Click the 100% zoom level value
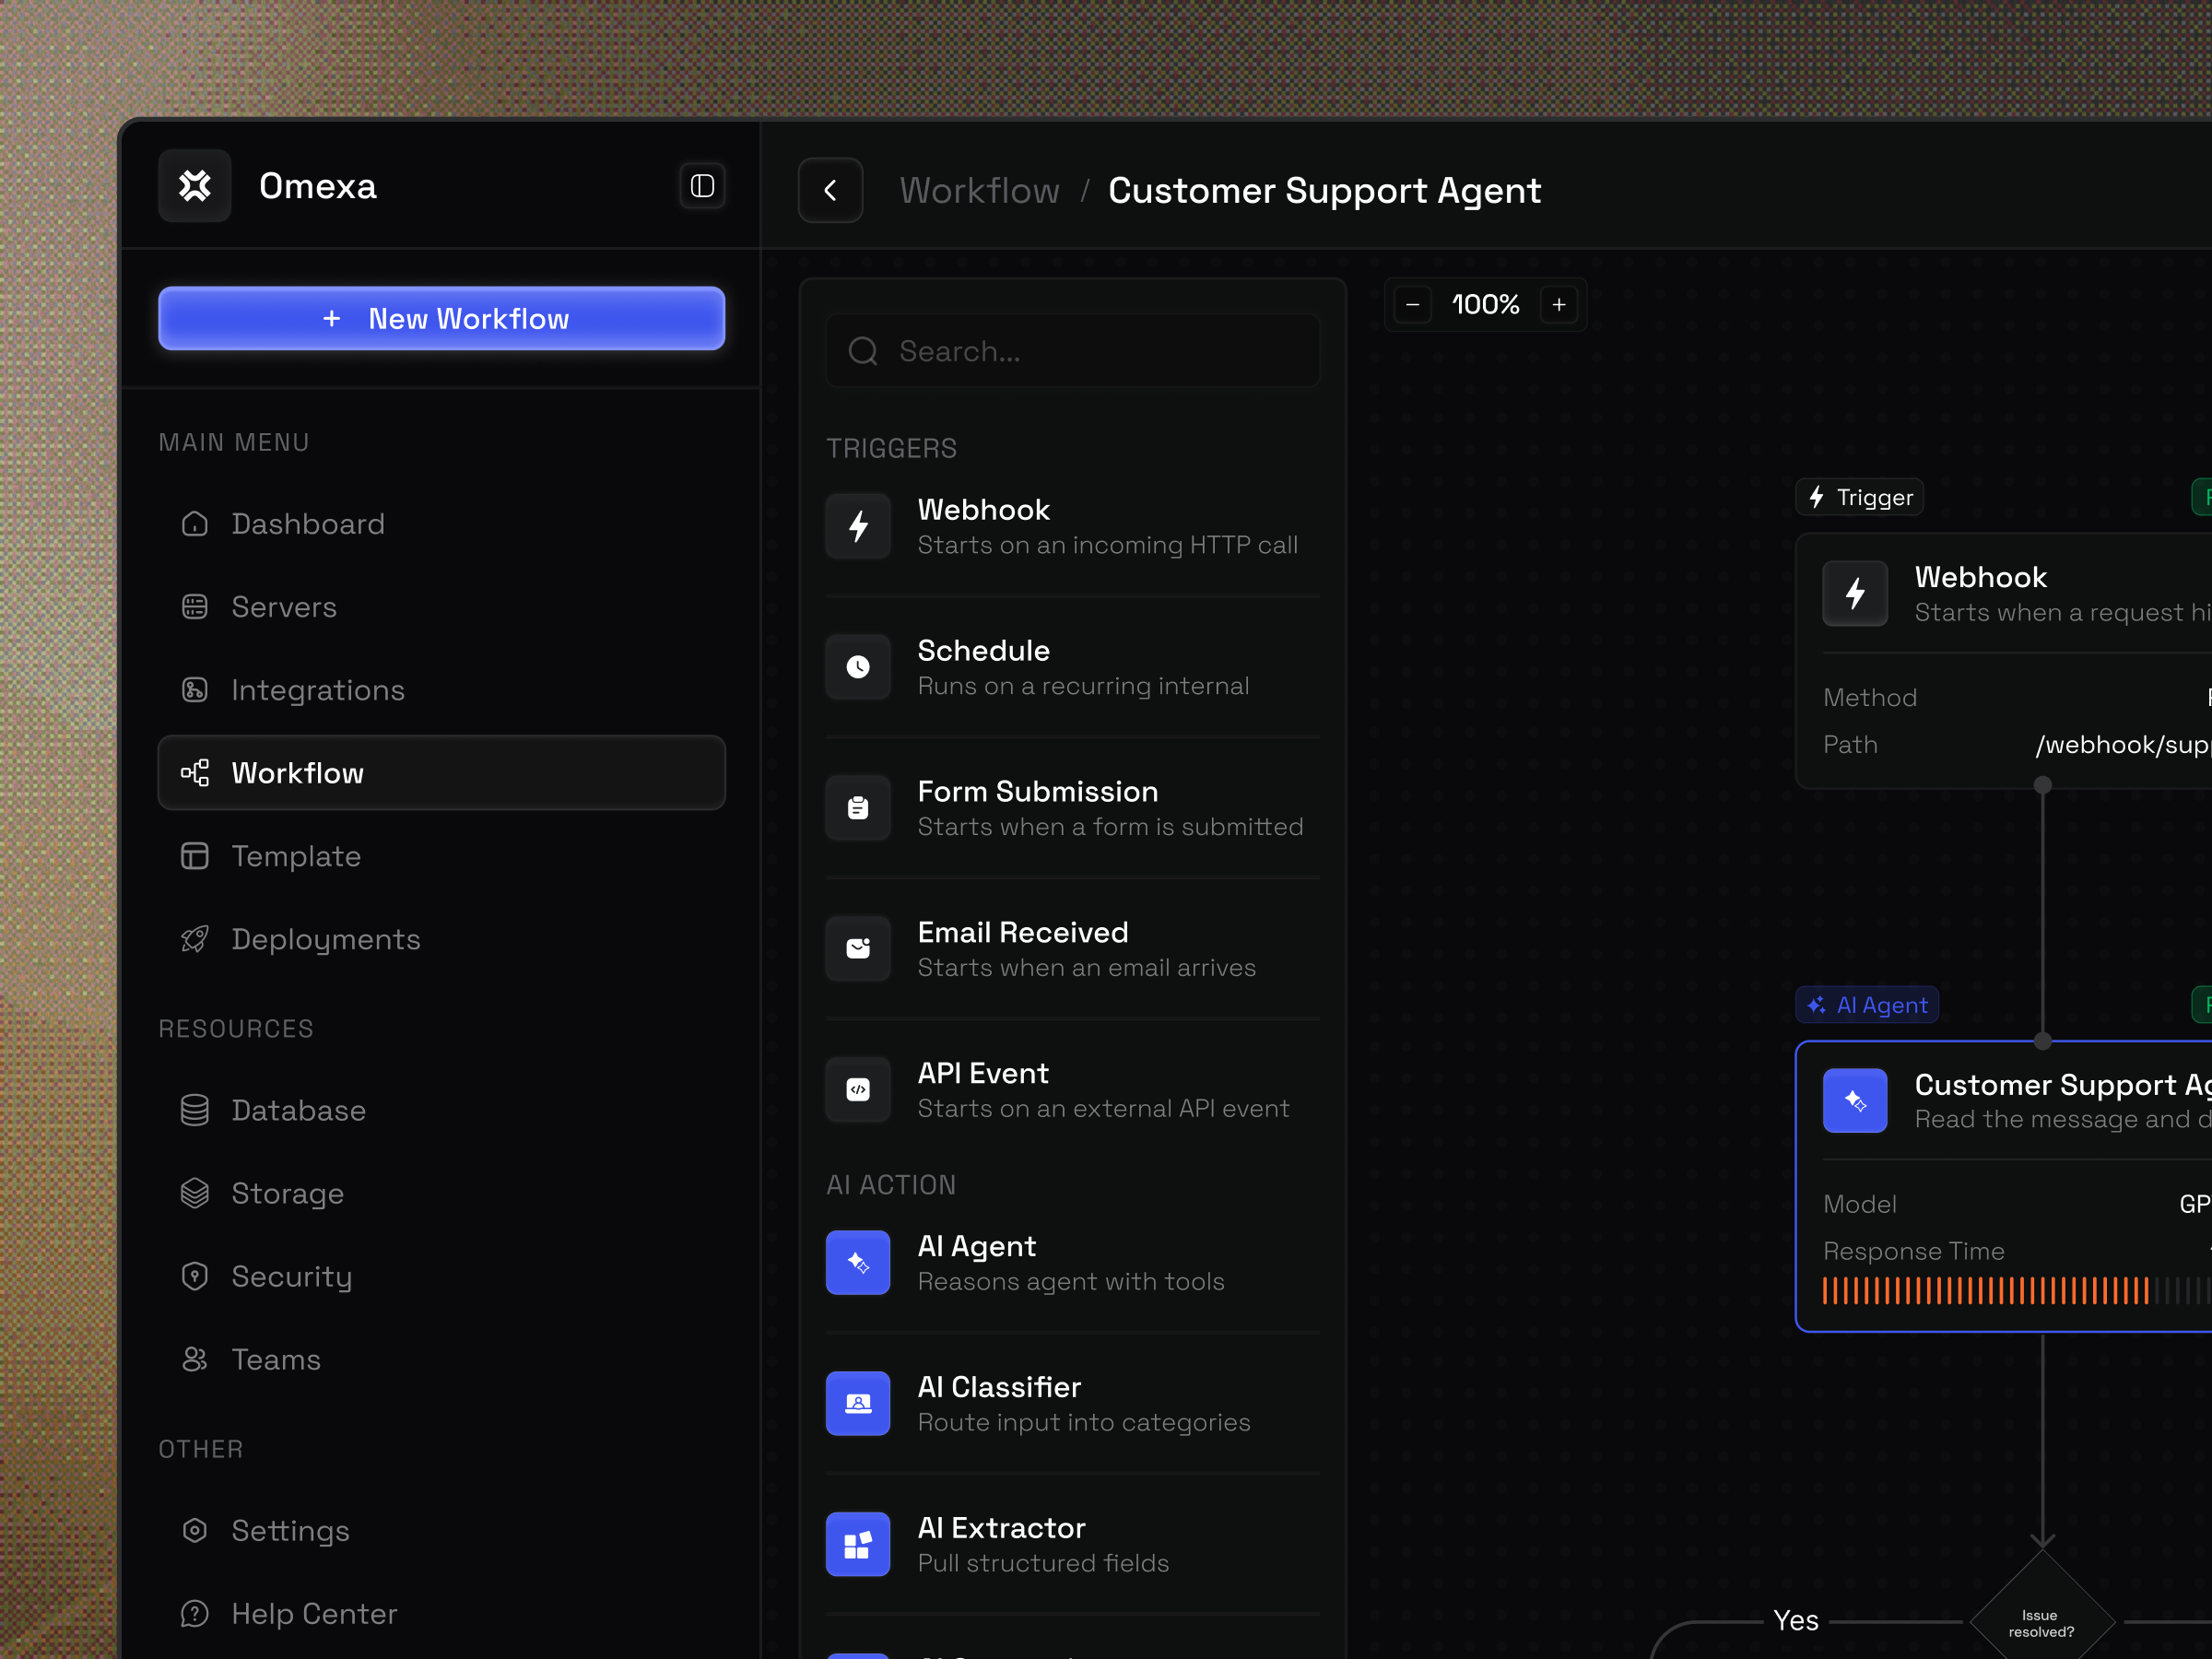This screenshot has width=2212, height=1659. point(1485,305)
